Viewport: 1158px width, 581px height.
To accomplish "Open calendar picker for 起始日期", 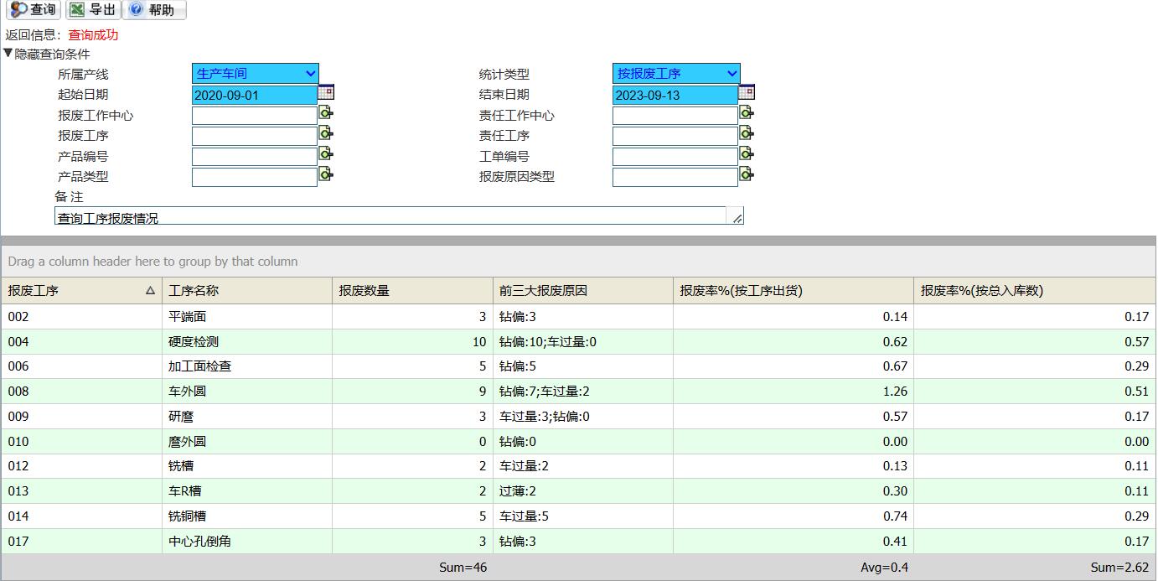I will point(327,92).
